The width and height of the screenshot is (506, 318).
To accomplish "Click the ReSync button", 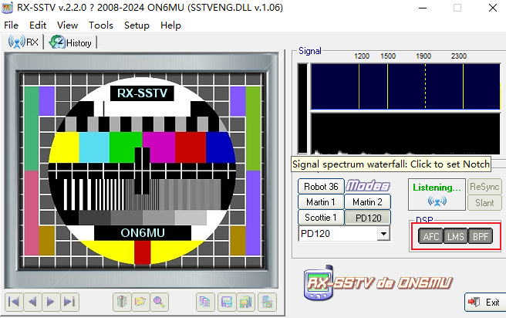I will click(484, 186).
